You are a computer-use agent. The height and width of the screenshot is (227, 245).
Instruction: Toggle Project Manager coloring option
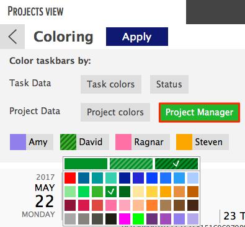click(199, 112)
